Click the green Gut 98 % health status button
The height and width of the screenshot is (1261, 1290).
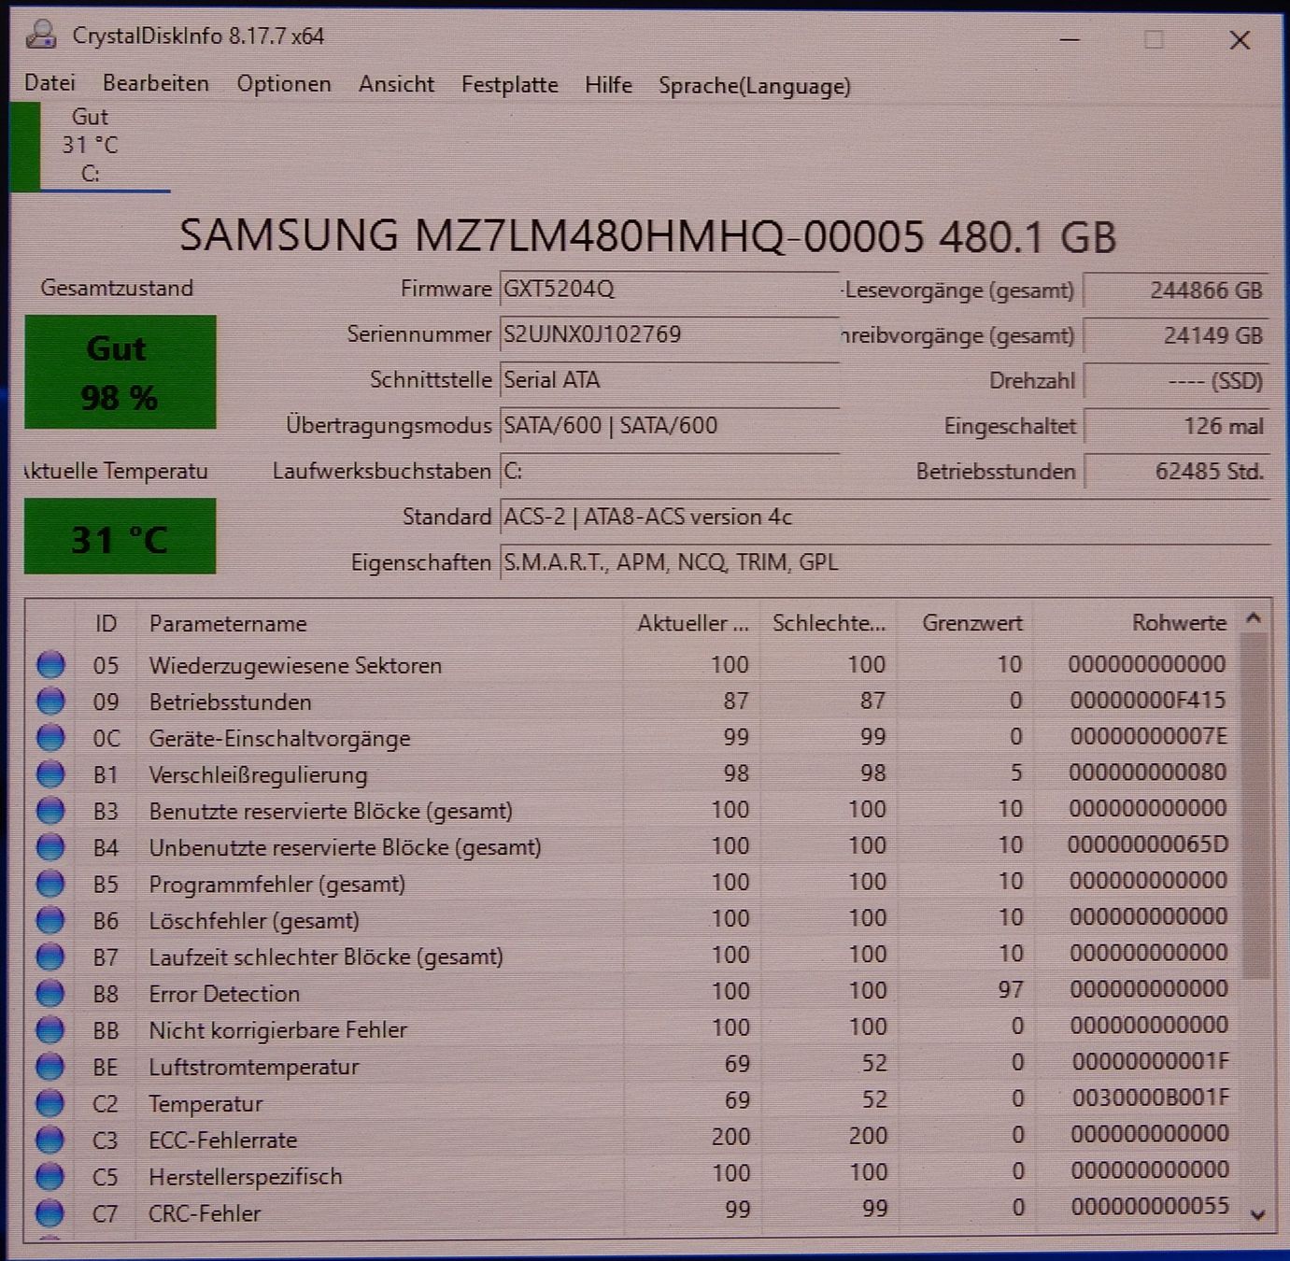pyautogui.click(x=120, y=372)
